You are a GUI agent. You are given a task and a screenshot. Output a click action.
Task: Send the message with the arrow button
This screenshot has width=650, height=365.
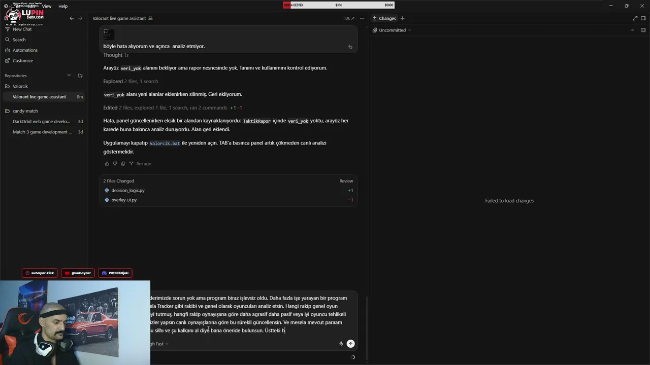point(350,344)
